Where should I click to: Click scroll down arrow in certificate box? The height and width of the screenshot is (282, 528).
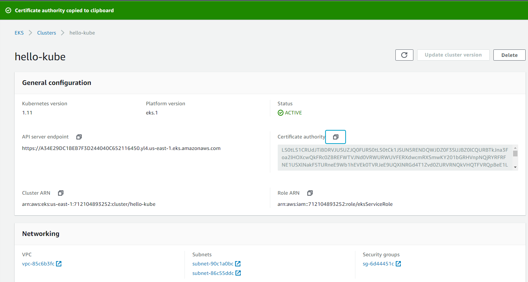515,167
